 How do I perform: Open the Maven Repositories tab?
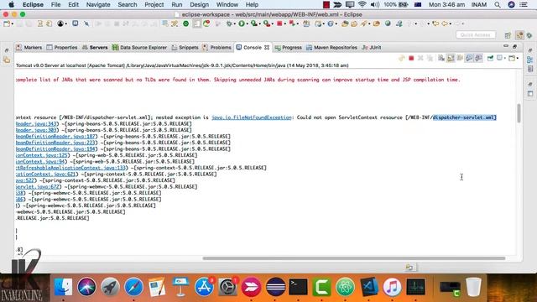[x=331, y=48]
